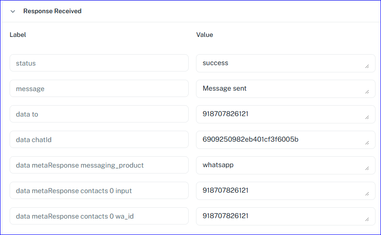Viewport: 381px width, 235px height.
Task: Collapse the Response Received section chevron
Action: 13,11
